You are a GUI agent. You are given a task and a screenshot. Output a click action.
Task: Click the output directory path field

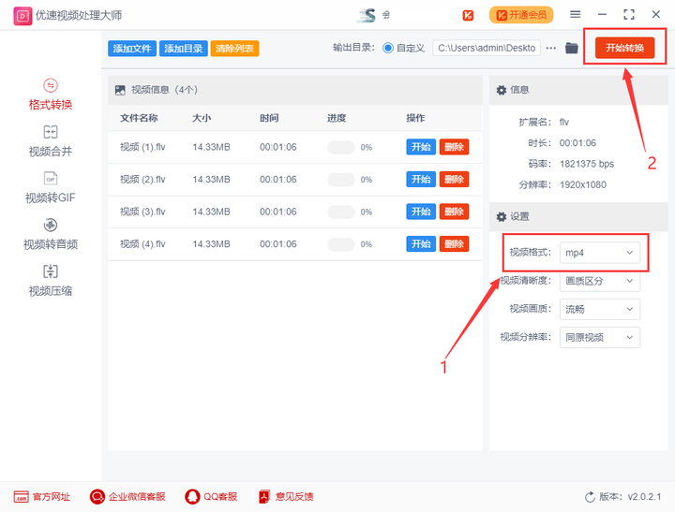coord(487,48)
